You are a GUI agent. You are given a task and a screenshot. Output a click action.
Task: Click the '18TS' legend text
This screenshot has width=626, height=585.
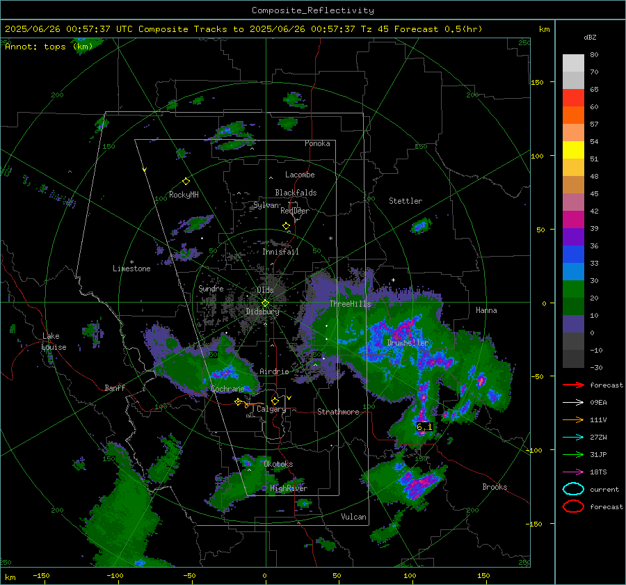pyautogui.click(x=598, y=472)
